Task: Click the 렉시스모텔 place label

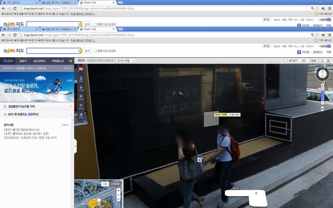Action: pyautogui.click(x=221, y=114)
